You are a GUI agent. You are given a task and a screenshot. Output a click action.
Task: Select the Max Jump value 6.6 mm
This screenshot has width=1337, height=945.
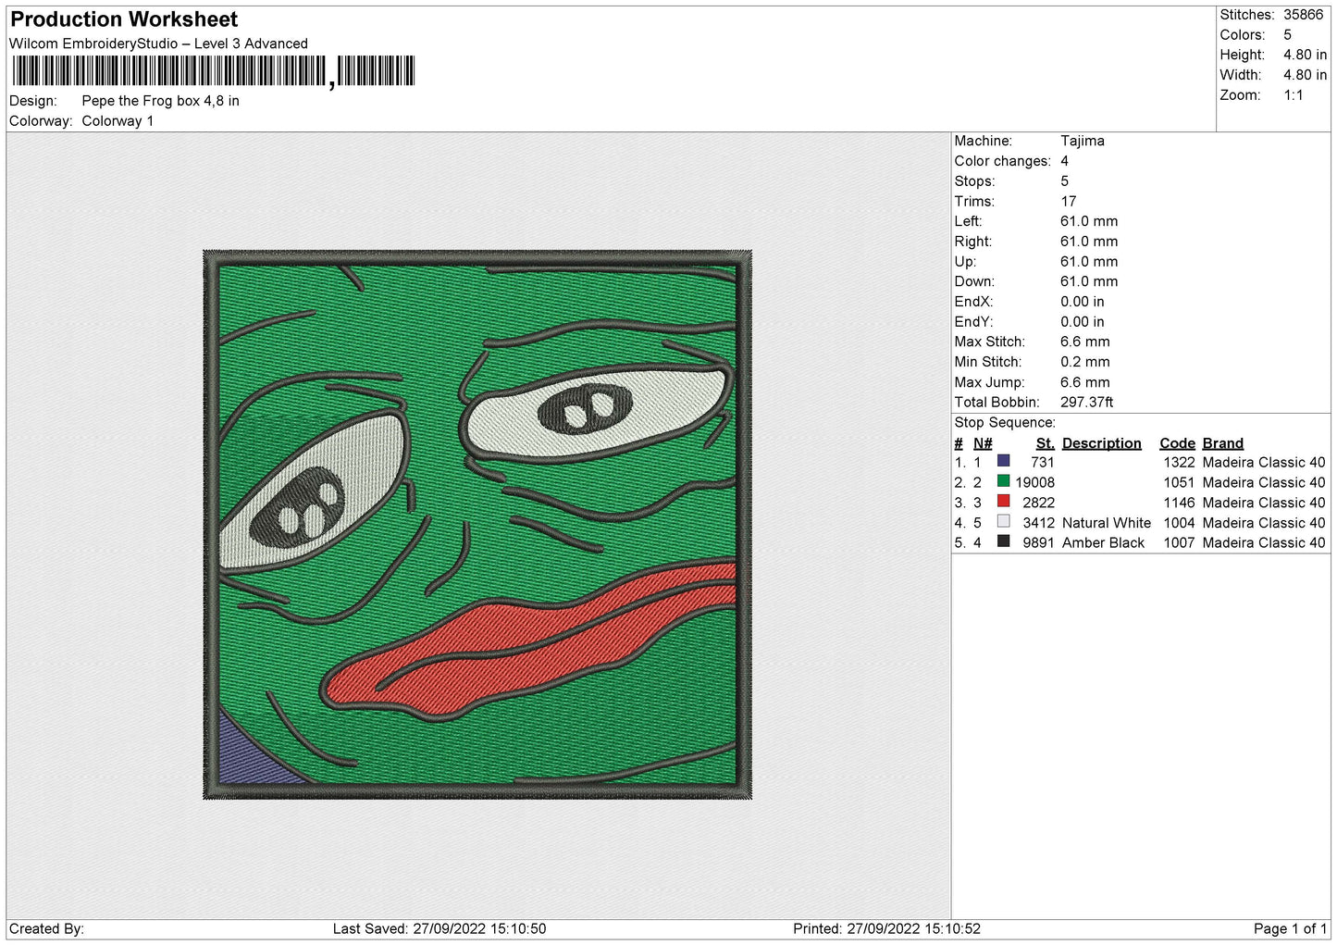1084,382
